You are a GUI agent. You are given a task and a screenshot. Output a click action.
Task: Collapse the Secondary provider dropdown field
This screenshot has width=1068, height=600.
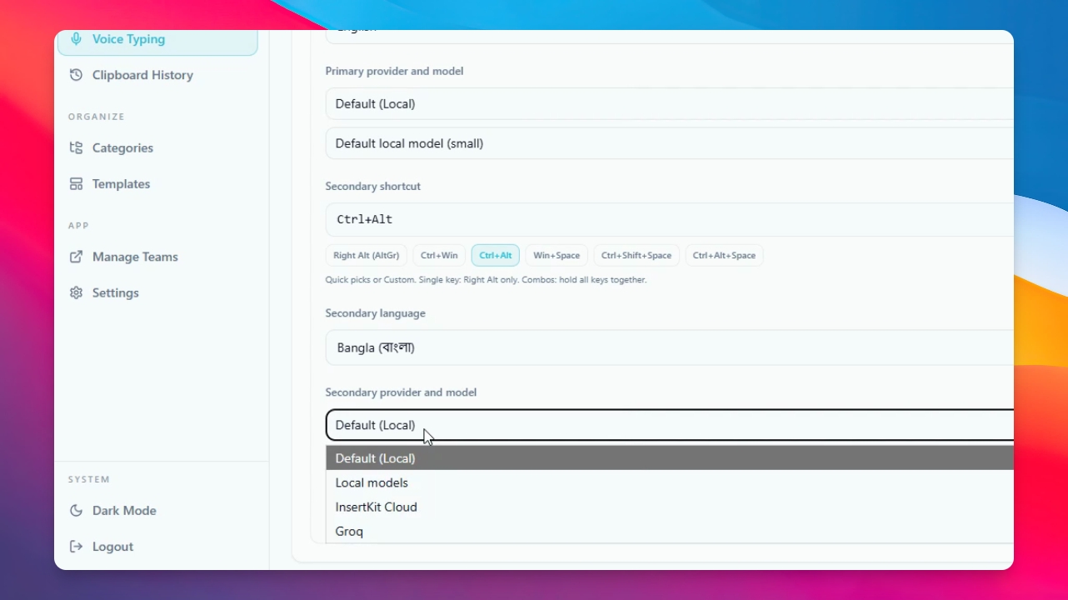click(x=669, y=425)
